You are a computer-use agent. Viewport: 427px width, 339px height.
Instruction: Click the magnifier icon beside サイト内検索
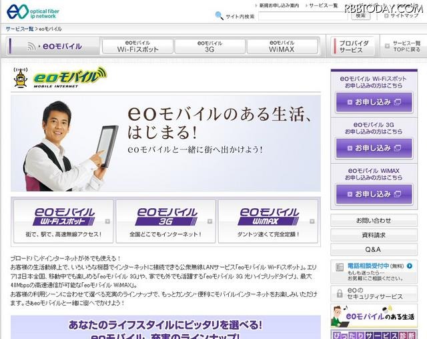pyautogui.click(x=219, y=15)
